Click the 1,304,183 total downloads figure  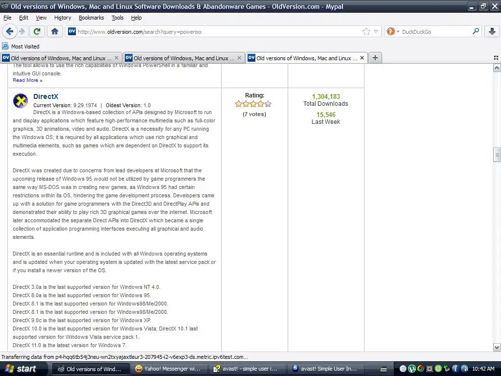(326, 96)
